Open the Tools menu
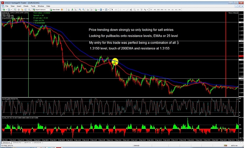Image resolution: width=245 pixels, height=148 pixels. click(33, 6)
